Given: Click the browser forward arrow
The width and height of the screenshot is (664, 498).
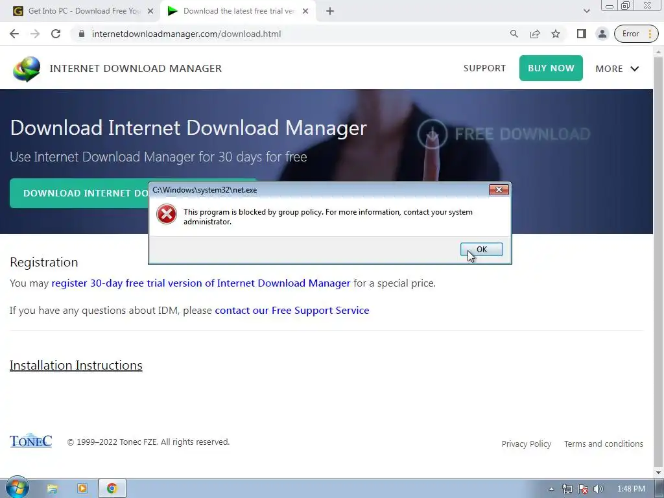Looking at the screenshot, I should pyautogui.click(x=35, y=34).
